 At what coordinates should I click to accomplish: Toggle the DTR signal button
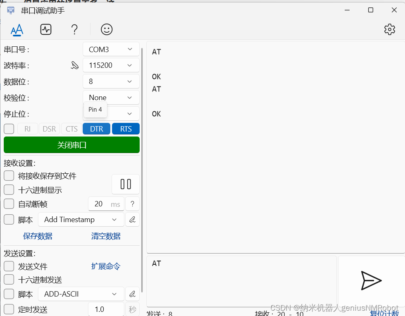point(97,129)
